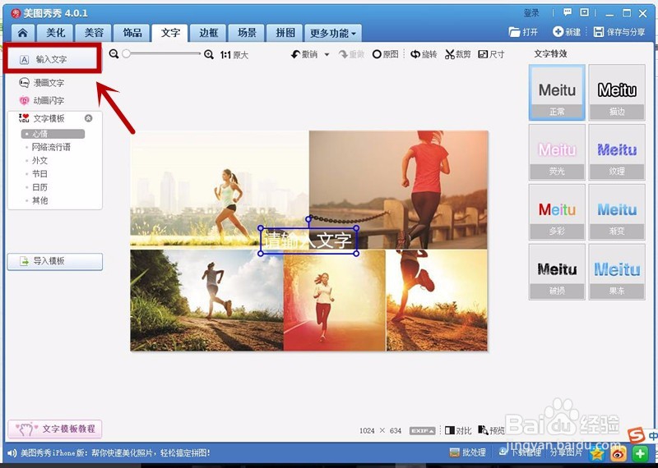This screenshot has height=468, width=658.
Task: Open 下载管理 download manager
Action: (521, 452)
